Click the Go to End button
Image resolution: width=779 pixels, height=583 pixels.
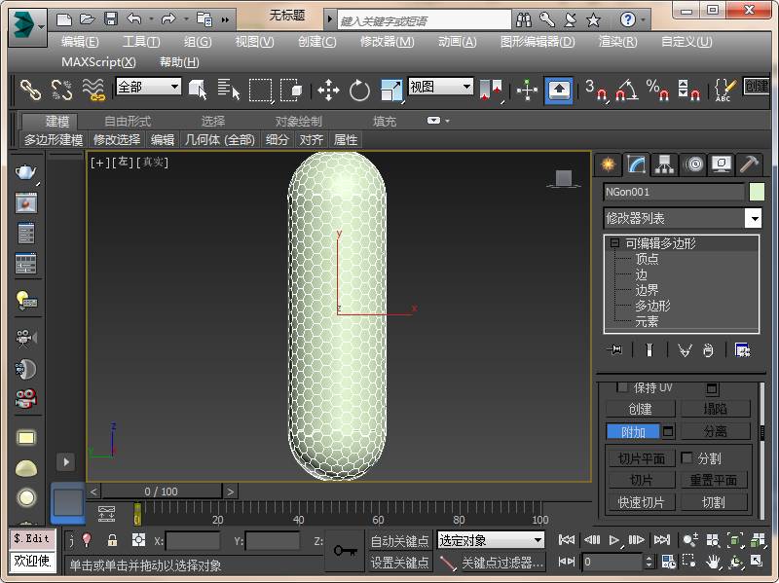pyautogui.click(x=661, y=540)
